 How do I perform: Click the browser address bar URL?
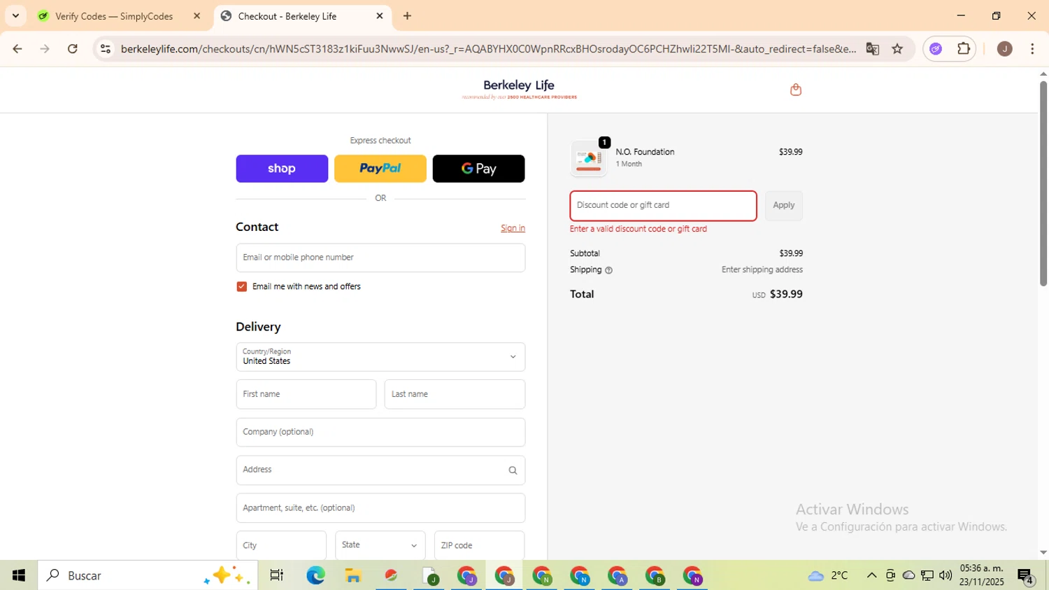tap(487, 49)
